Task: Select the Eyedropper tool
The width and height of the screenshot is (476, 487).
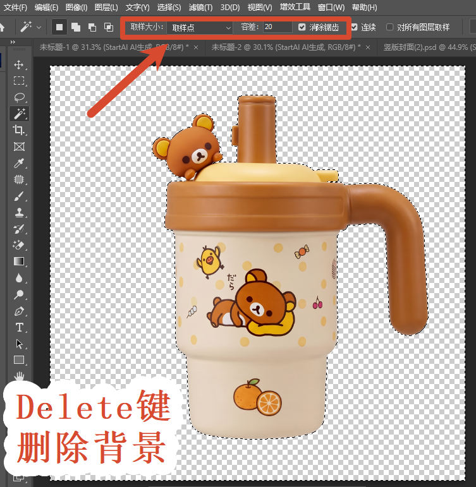Action: coord(19,163)
